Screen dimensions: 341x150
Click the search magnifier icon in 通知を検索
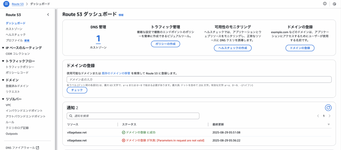click(x=71, y=116)
